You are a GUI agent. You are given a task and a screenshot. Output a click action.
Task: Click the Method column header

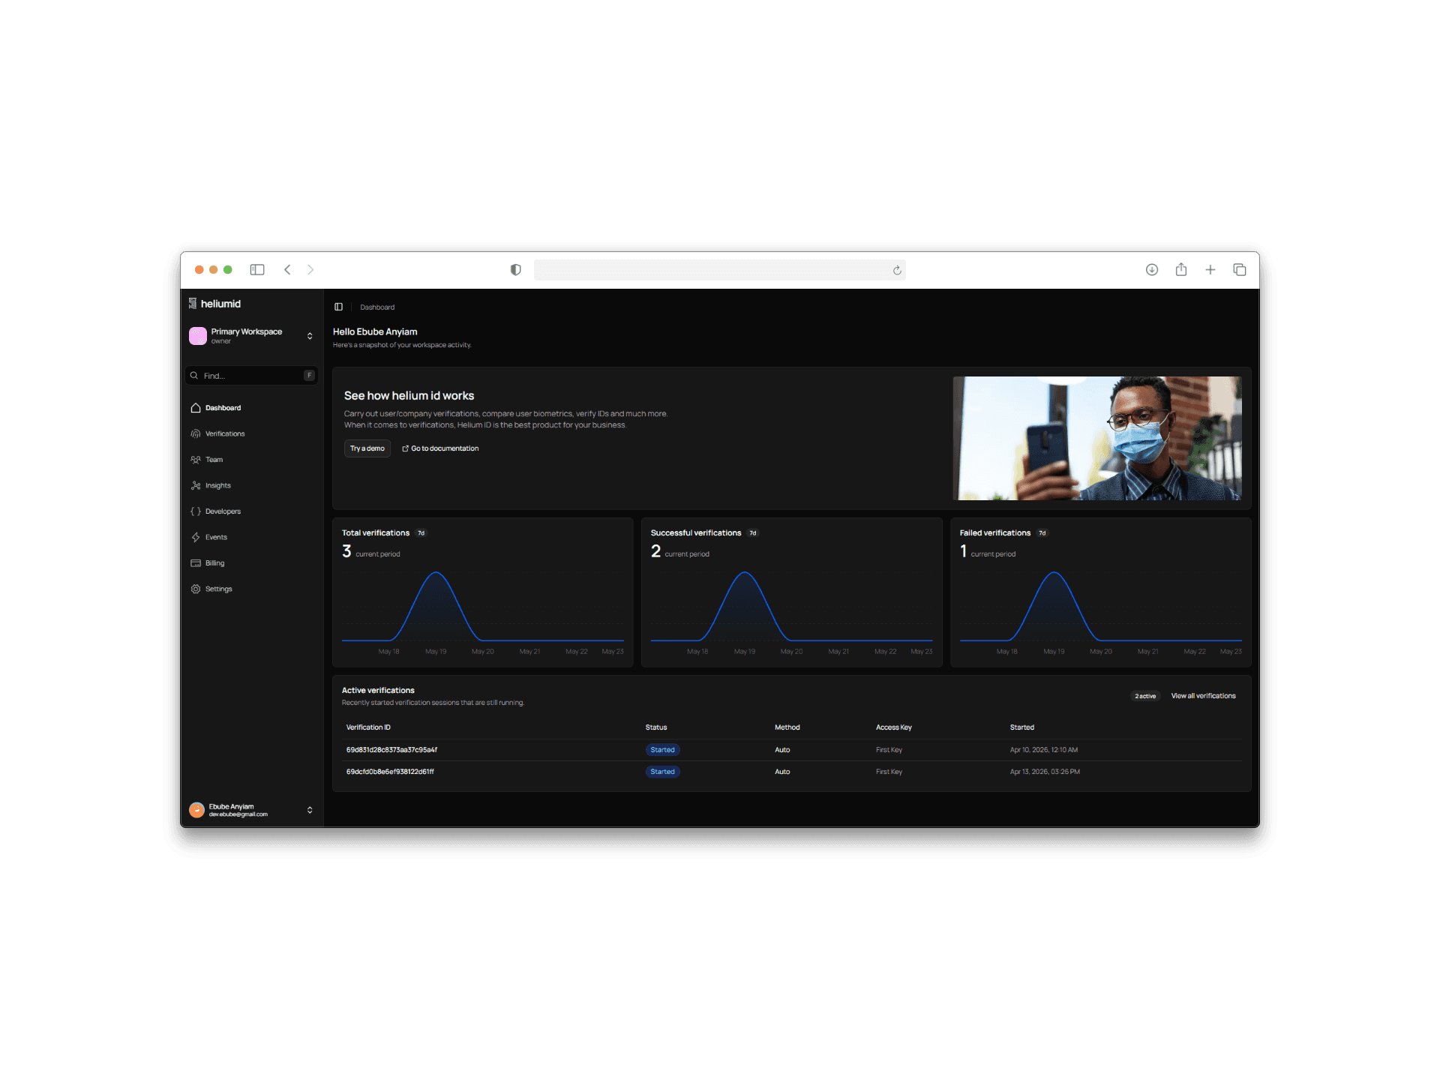click(x=787, y=727)
